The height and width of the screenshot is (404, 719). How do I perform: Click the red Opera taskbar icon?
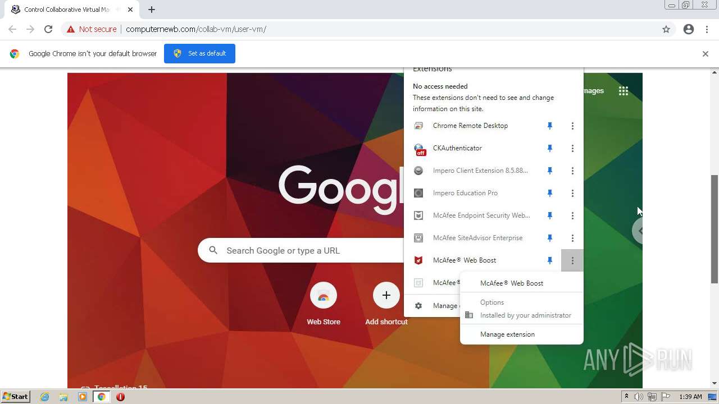[120, 397]
